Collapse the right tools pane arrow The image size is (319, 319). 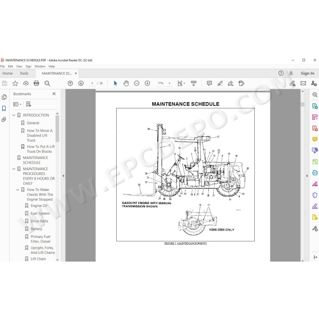(307, 176)
